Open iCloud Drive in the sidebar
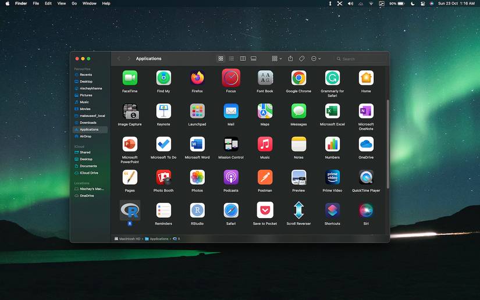 (x=90, y=173)
